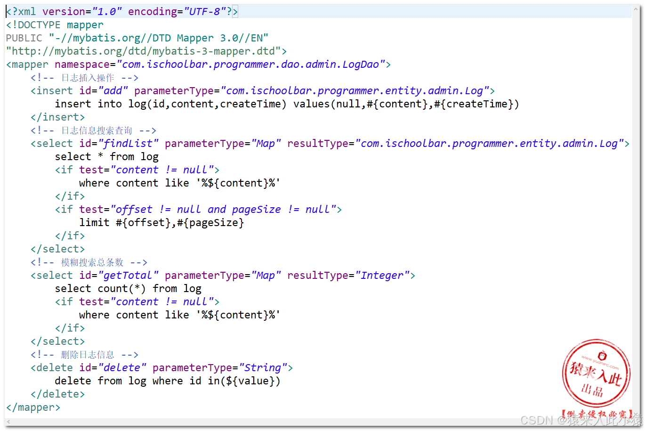Click the insert id="add" tag line

[x=263, y=90]
